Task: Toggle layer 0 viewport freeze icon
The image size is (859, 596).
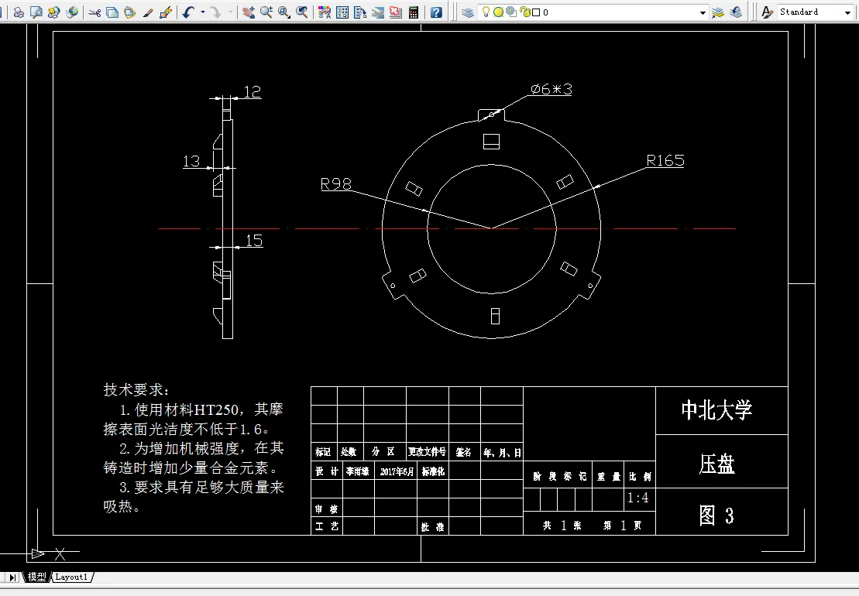Action: (511, 12)
